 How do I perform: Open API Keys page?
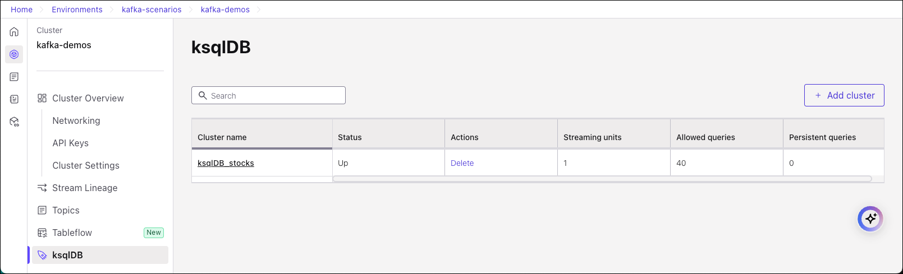pyautogui.click(x=70, y=143)
